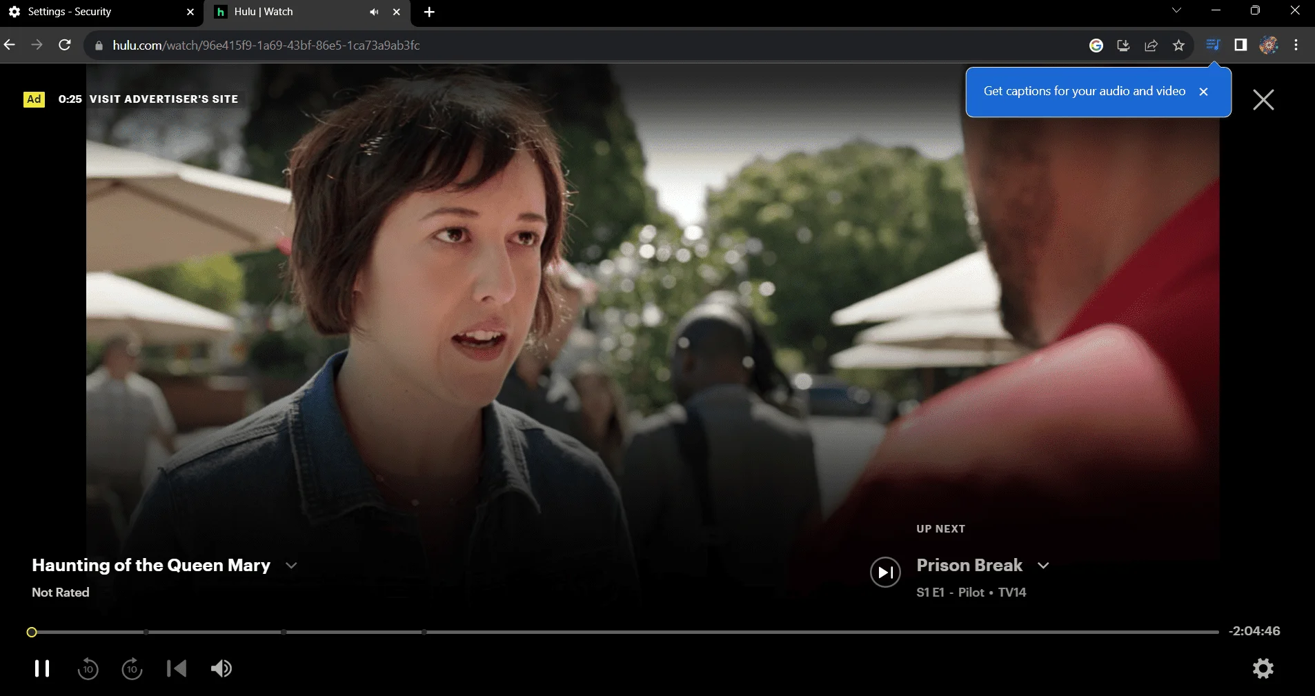
Task: Open the tab search dropdown
Action: (x=1177, y=10)
